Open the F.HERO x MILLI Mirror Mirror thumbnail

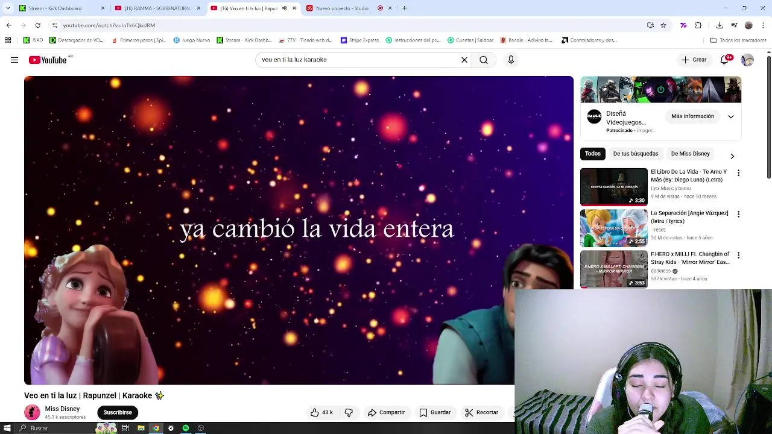(613, 269)
